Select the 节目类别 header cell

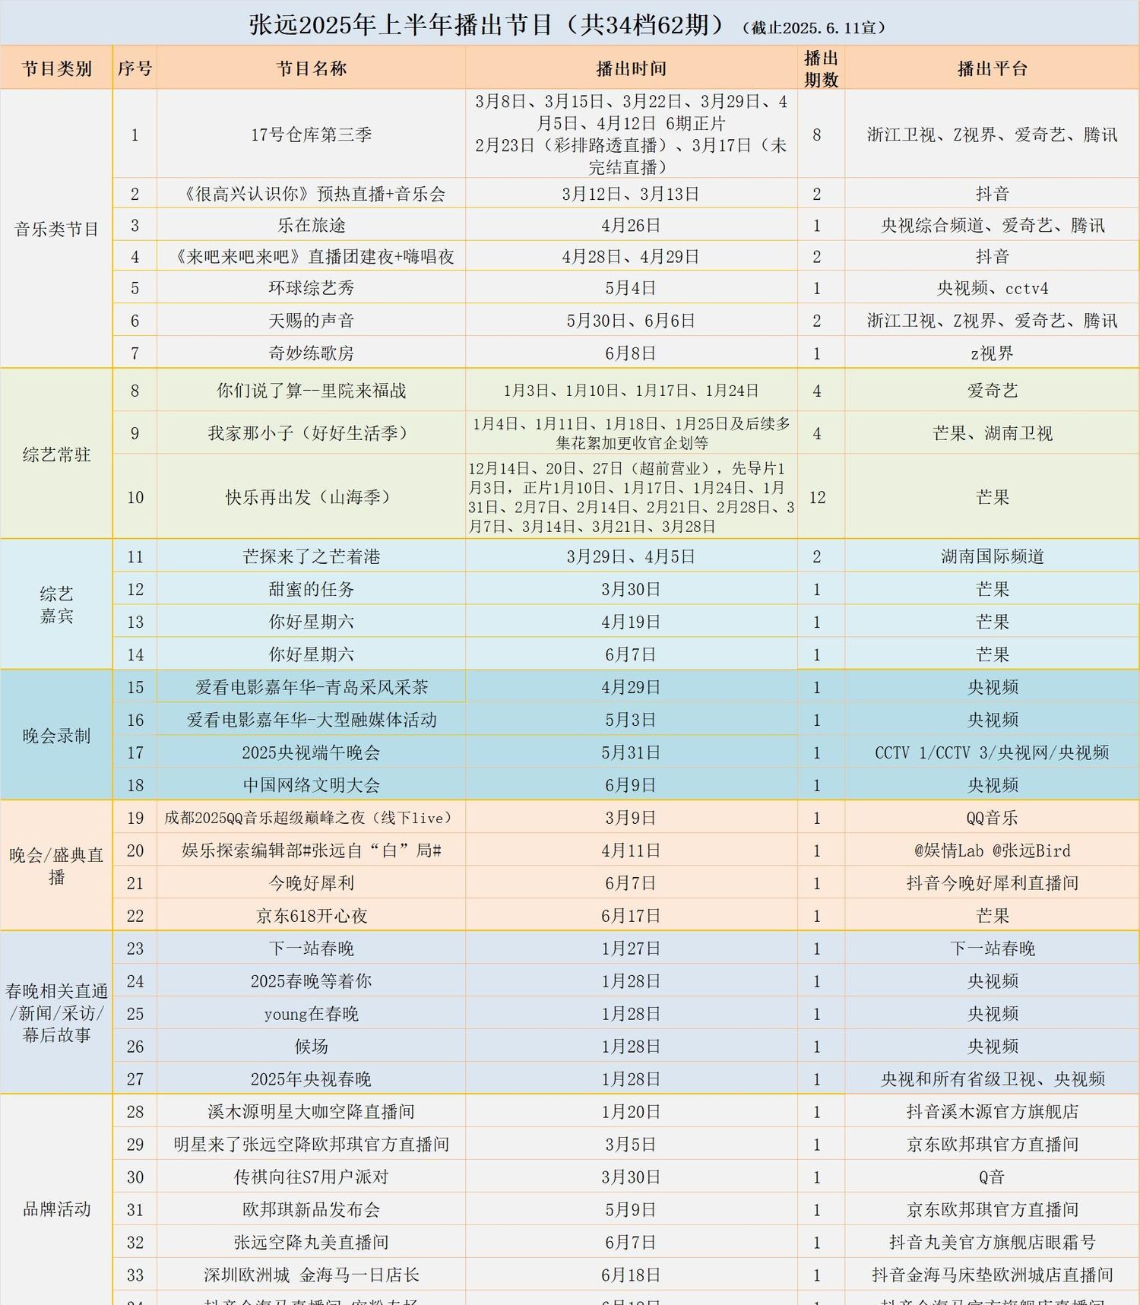(x=57, y=68)
